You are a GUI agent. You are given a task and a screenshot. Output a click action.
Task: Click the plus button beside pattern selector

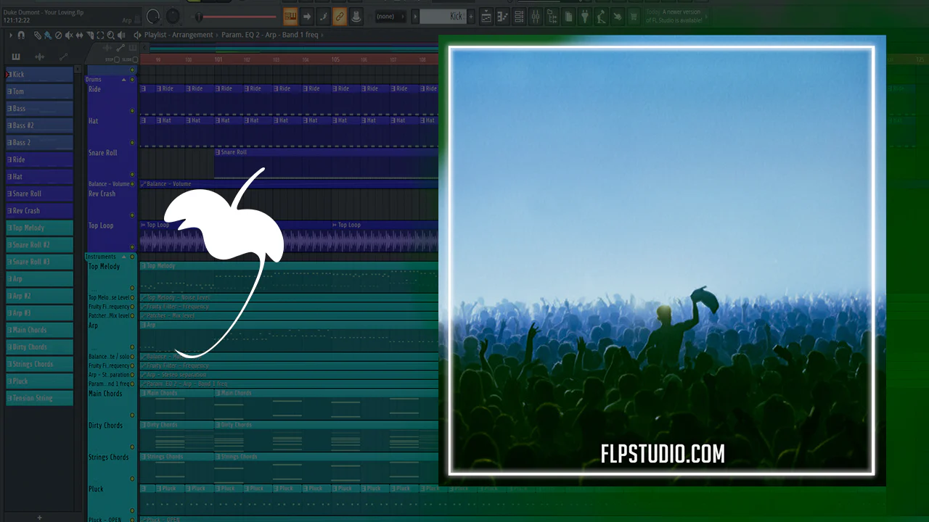(x=472, y=16)
